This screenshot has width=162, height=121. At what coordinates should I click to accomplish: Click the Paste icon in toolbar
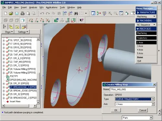pos(59,14)
